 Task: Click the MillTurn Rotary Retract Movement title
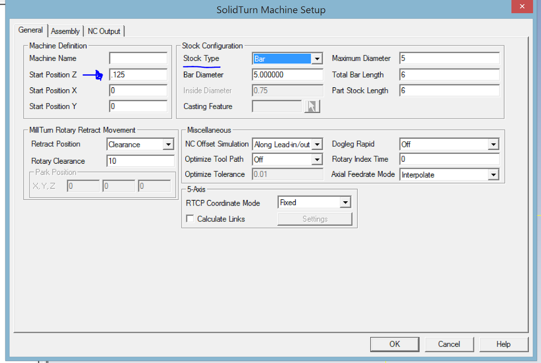click(x=82, y=130)
